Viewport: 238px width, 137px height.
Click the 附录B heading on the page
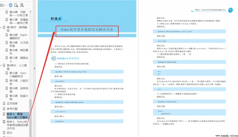coord(57,19)
